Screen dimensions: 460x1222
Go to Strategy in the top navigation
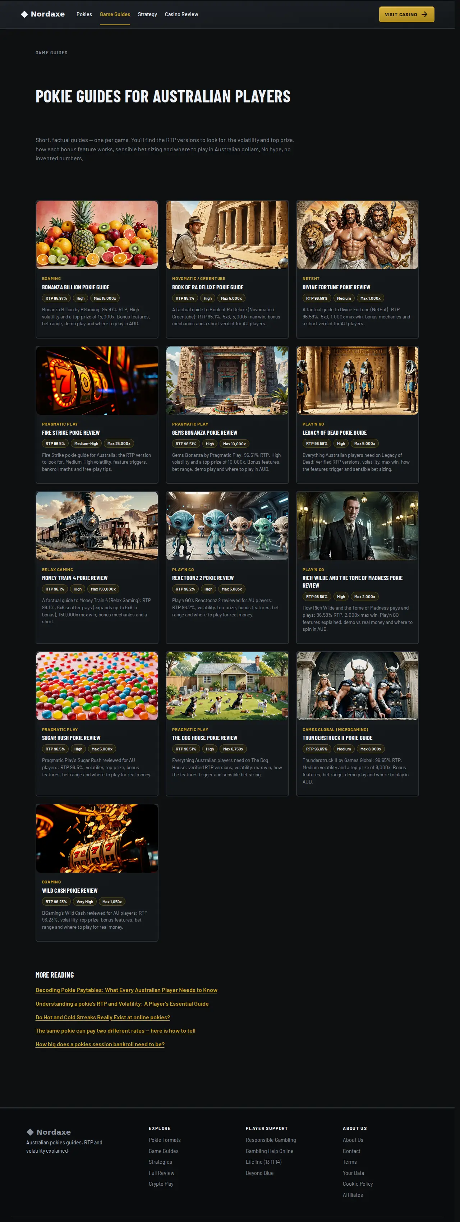147,14
